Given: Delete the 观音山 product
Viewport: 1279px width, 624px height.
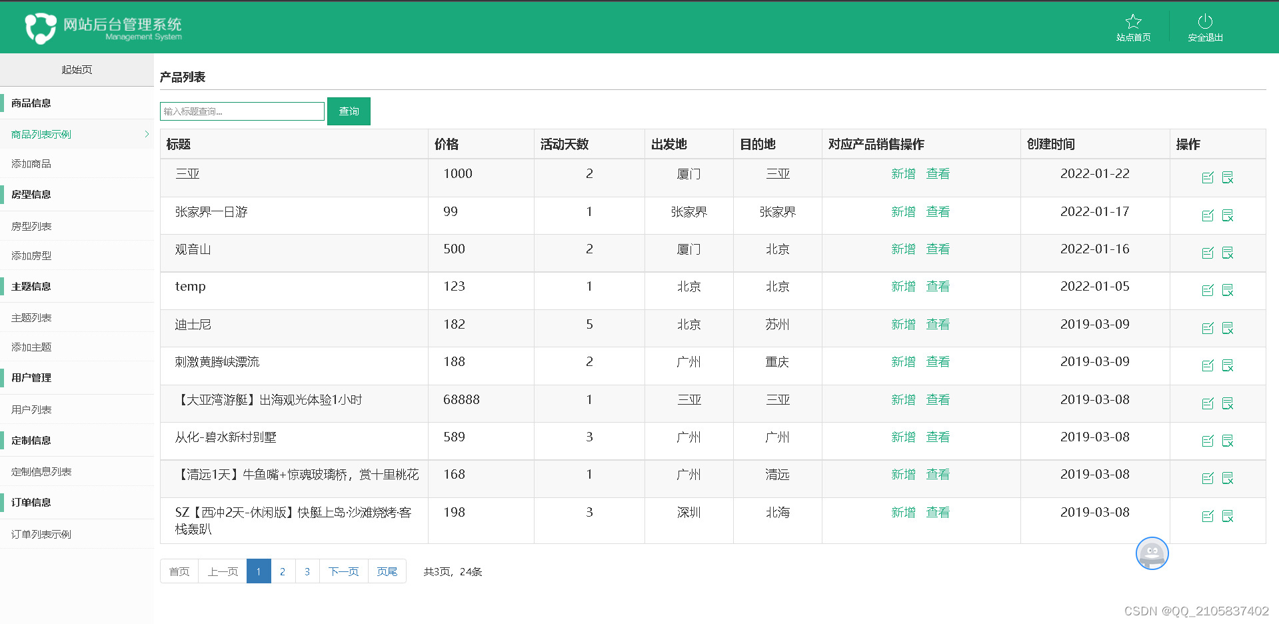Looking at the screenshot, I should click(x=1228, y=253).
